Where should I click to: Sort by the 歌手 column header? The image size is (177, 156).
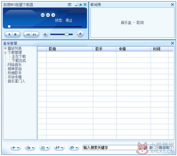coord(104,49)
